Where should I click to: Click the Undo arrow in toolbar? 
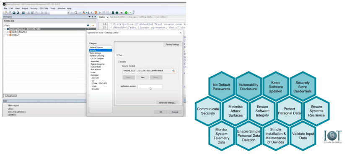pyautogui.click(x=42, y=13)
